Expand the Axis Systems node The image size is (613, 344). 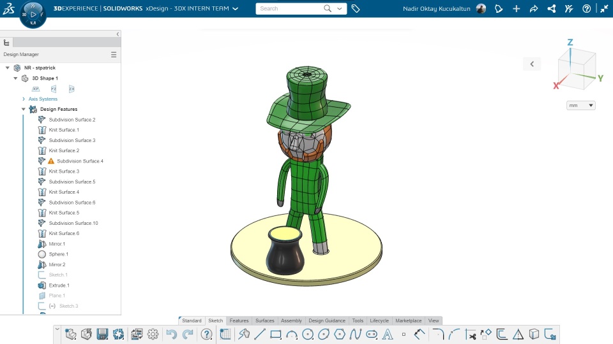24,99
